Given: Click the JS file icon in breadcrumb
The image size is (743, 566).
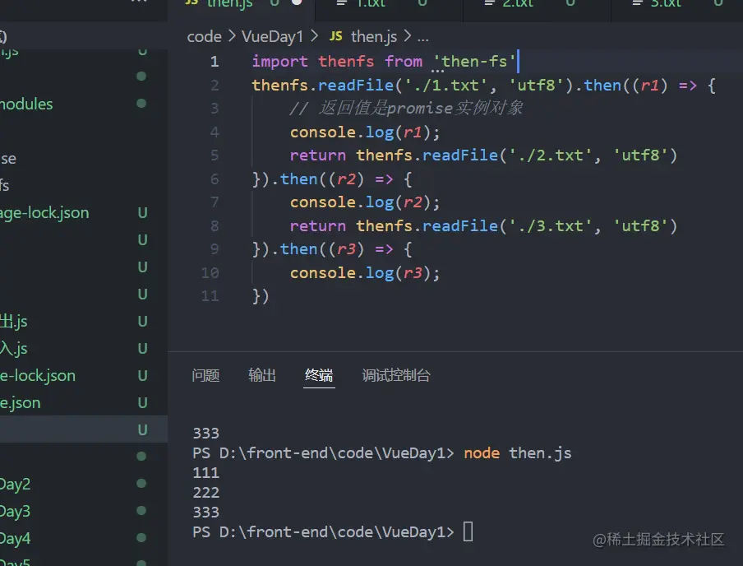Looking at the screenshot, I should [335, 36].
